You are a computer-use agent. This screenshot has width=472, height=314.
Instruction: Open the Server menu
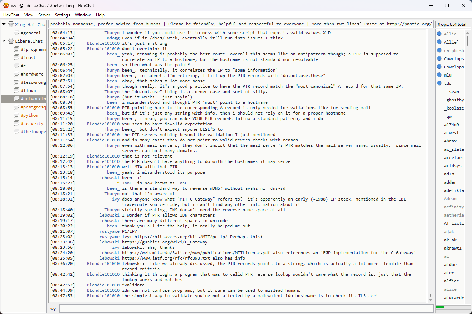44,15
